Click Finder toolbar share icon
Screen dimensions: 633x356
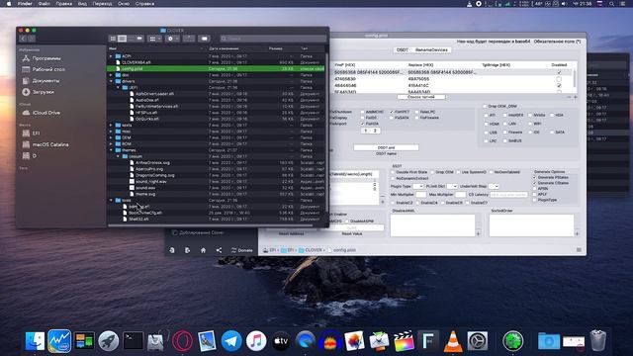[189, 39]
